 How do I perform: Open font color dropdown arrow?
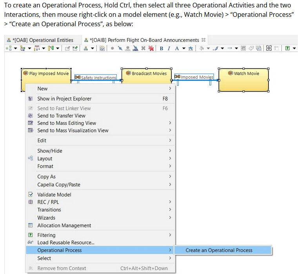(x=183, y=48)
